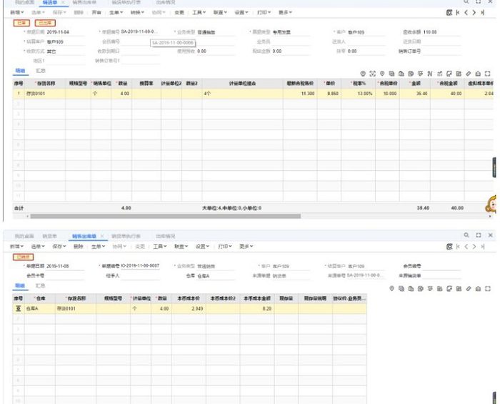Open 新增 dropdown in 销货单 toolbar
Image resolution: width=500 pixels, height=404 pixels.
(x=16, y=12)
